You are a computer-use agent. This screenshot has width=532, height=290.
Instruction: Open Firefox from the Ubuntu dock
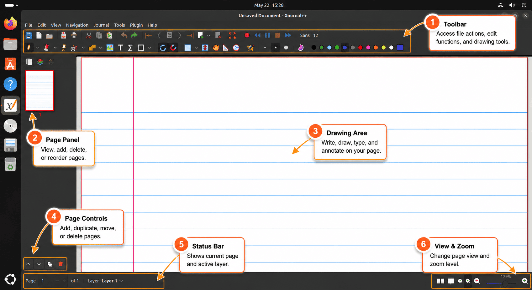pos(10,23)
